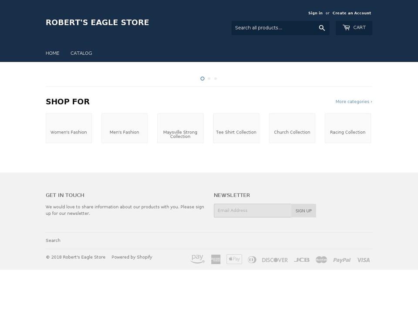Screen dimensions: 418x313
Task: Open Maysville Strong Collection tile
Action: click(x=180, y=128)
